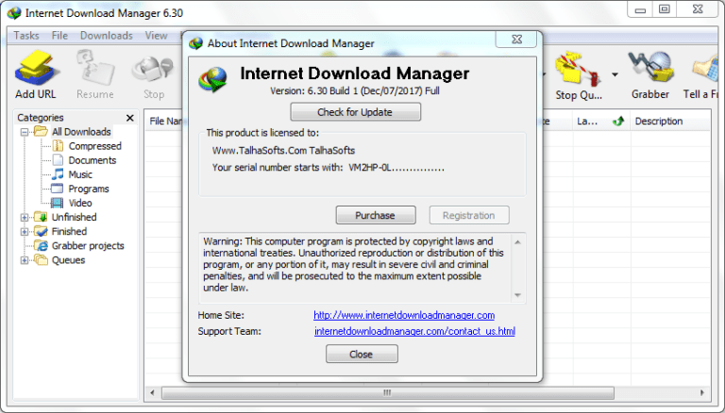The width and height of the screenshot is (725, 413).
Task: Click the All Downloads folder icon
Action: (x=41, y=132)
